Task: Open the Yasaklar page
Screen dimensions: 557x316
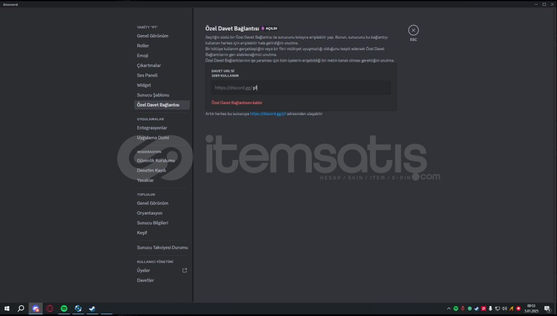Action: click(145, 181)
